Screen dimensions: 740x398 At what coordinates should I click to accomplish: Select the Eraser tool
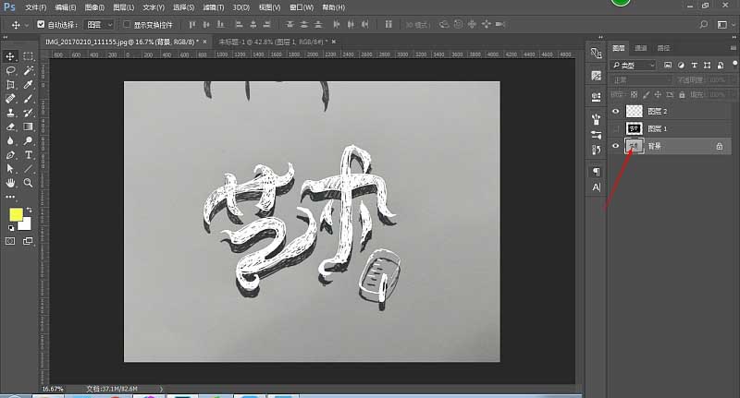(10, 127)
